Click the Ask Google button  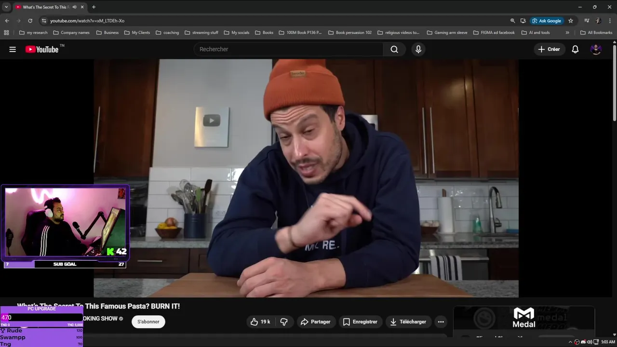click(x=547, y=21)
